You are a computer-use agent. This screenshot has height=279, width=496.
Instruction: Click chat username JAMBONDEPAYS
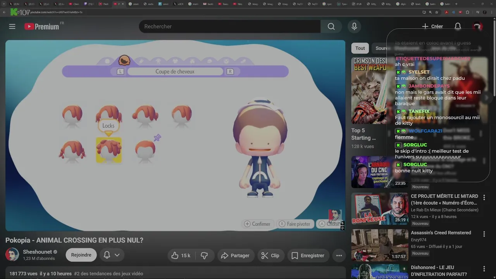pyautogui.click(x=429, y=86)
